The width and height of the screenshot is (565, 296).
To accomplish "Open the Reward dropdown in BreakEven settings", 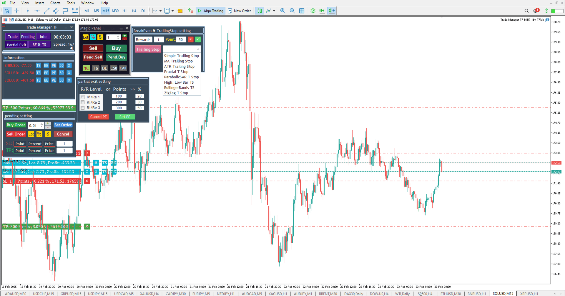I will pyautogui.click(x=143, y=39).
